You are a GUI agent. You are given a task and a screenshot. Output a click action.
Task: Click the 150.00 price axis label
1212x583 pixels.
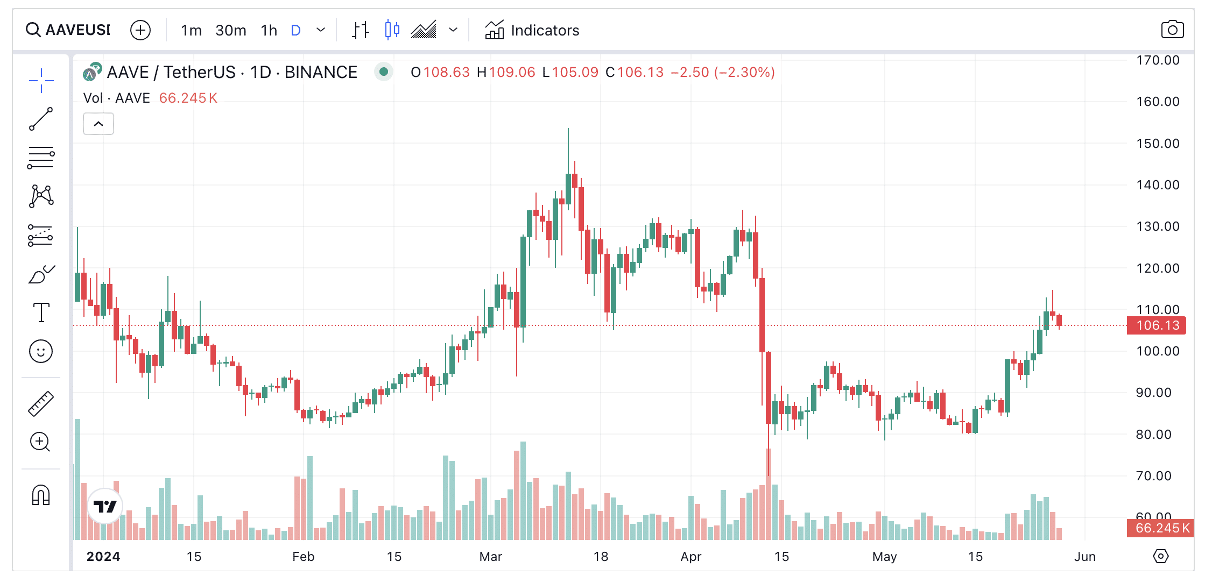pyautogui.click(x=1158, y=143)
